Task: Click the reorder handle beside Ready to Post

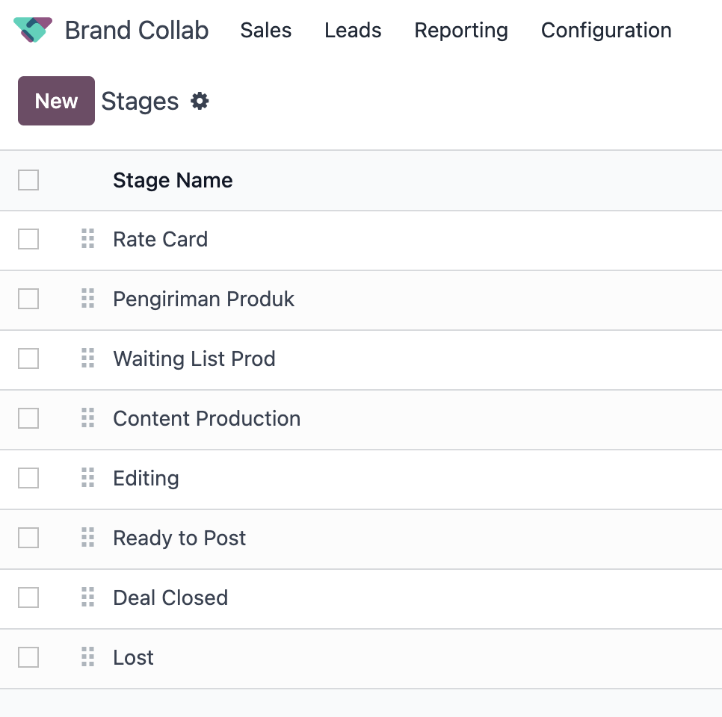Action: pos(88,538)
